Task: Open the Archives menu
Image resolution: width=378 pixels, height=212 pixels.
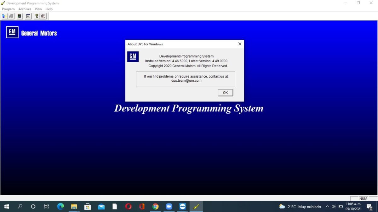Action: pos(25,9)
